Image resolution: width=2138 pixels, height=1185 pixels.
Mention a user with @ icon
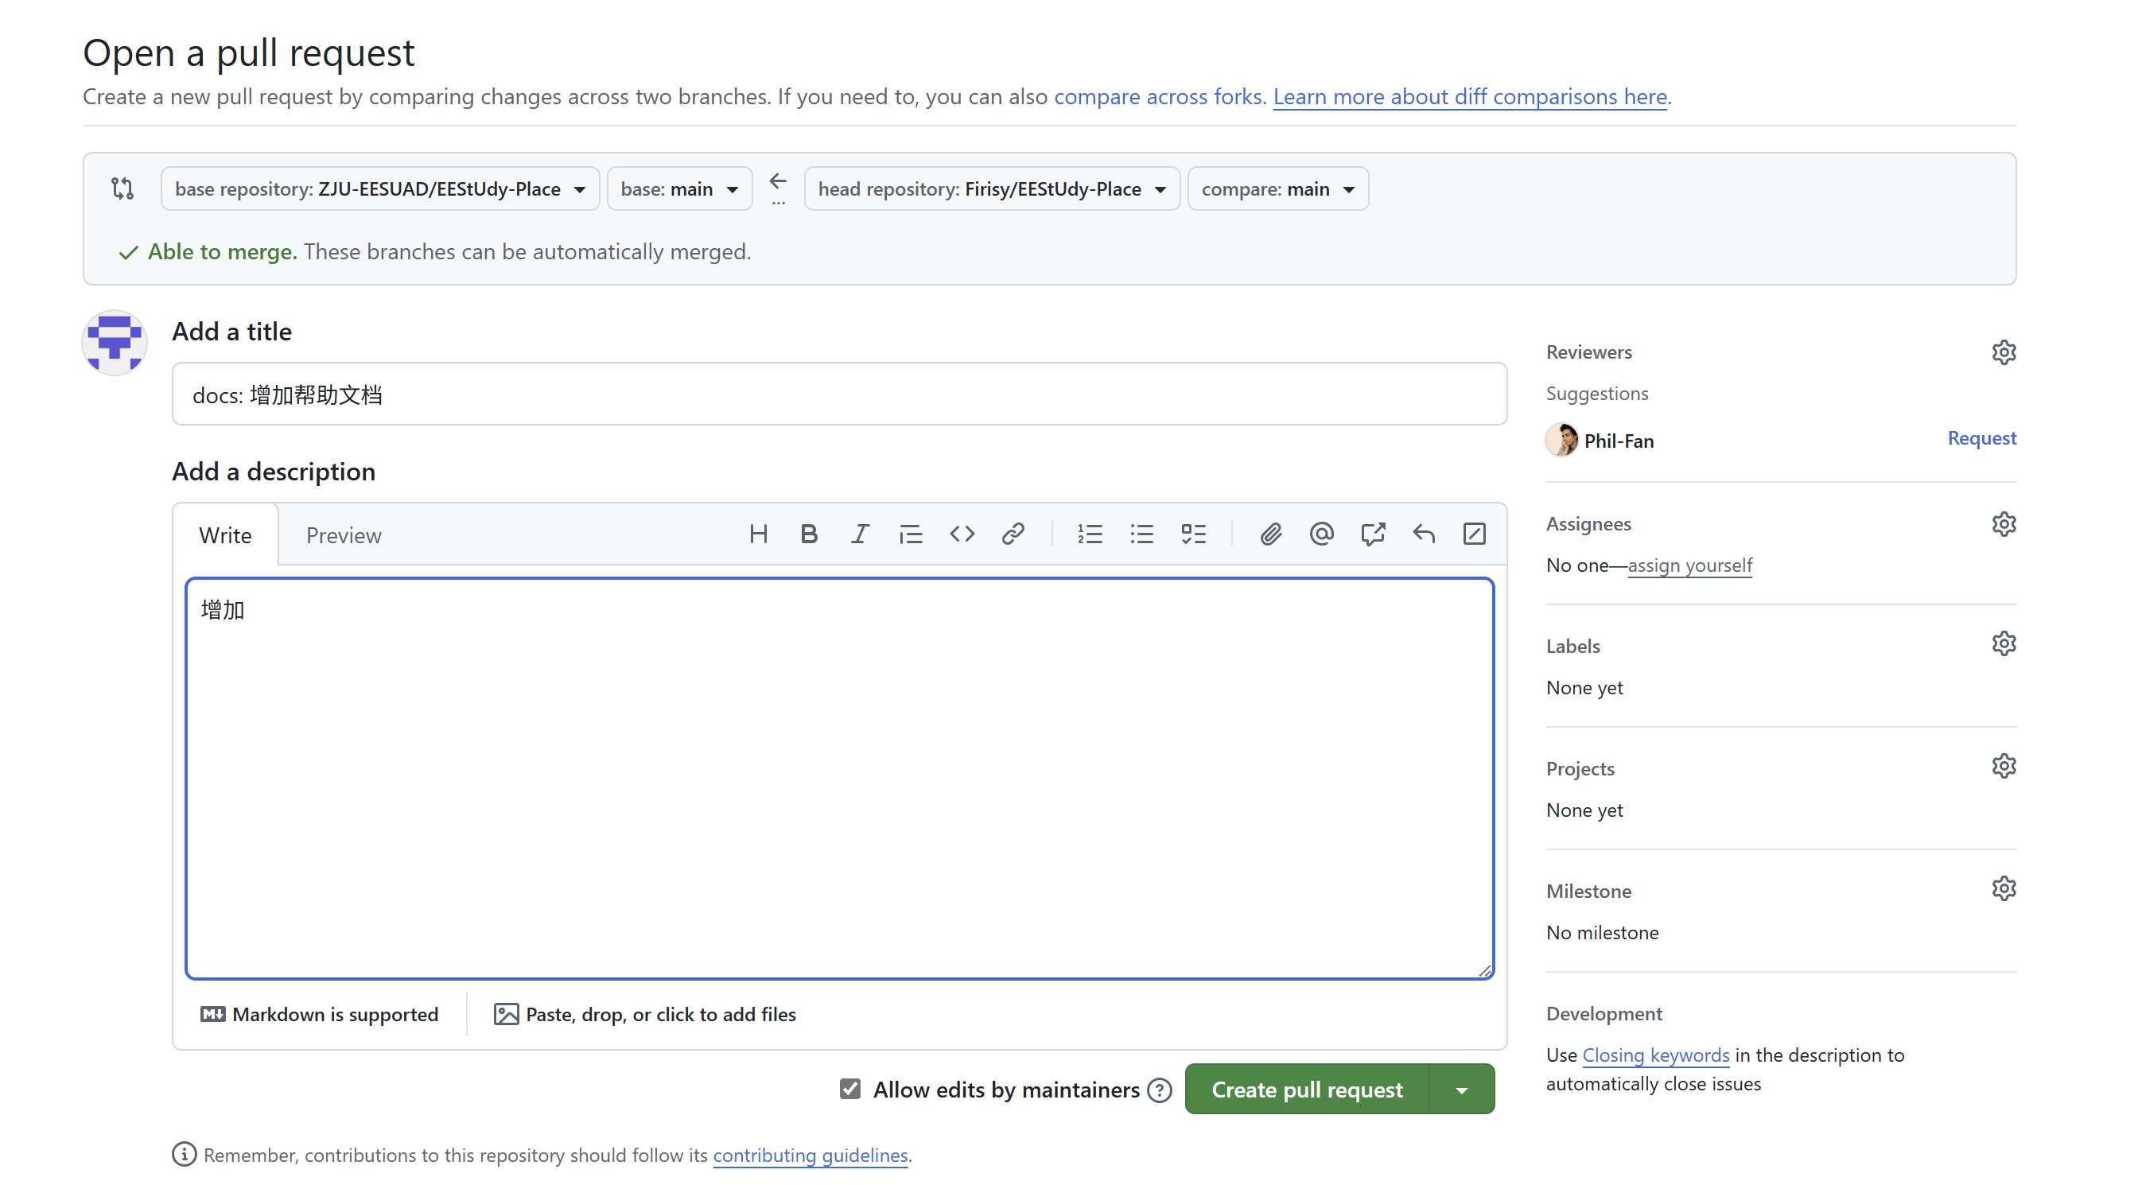1321,534
